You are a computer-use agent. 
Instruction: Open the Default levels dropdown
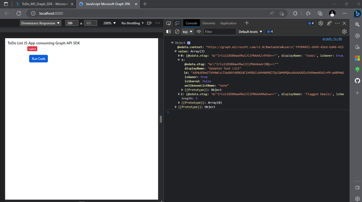click(x=251, y=32)
